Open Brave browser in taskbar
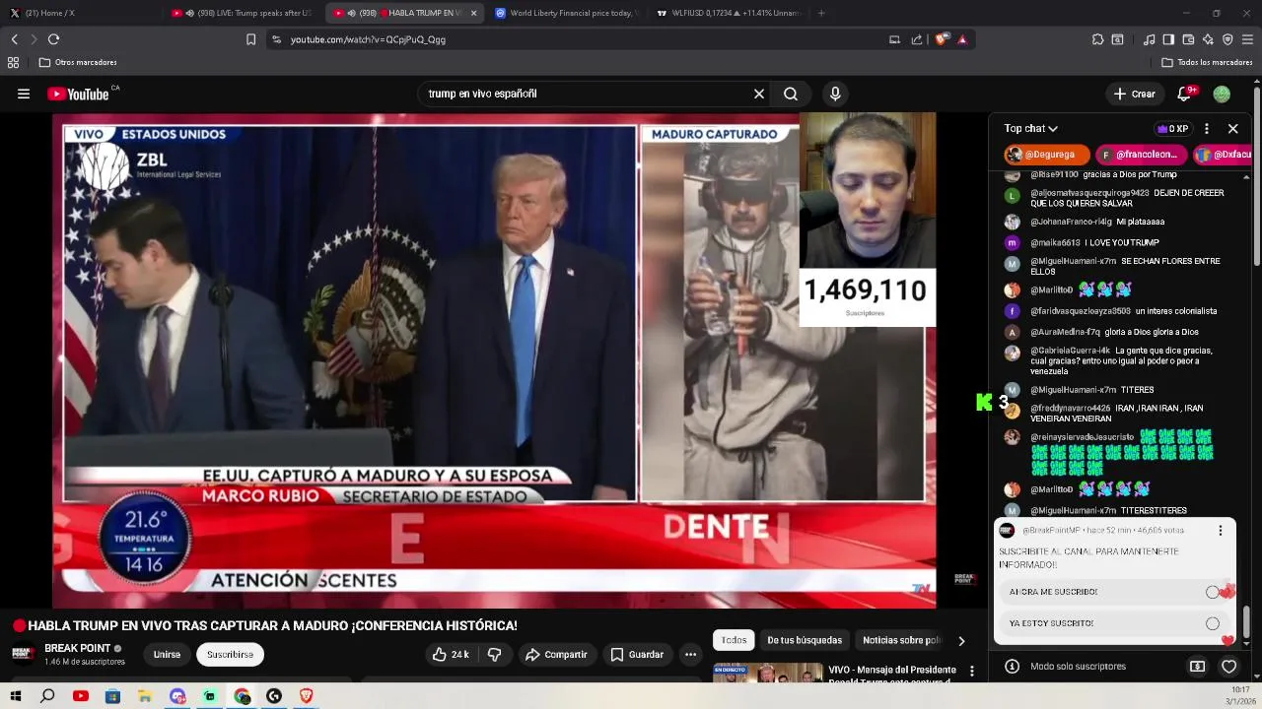Image resolution: width=1262 pixels, height=709 pixels. coord(306,696)
